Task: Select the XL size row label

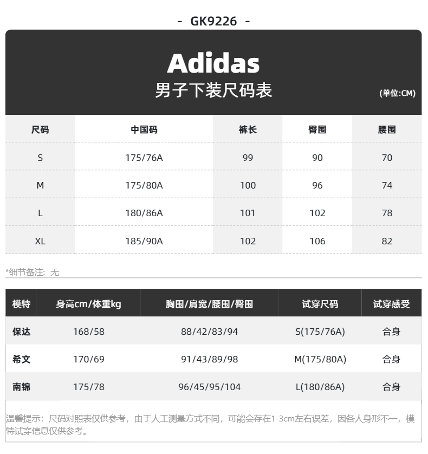Action: tap(40, 241)
